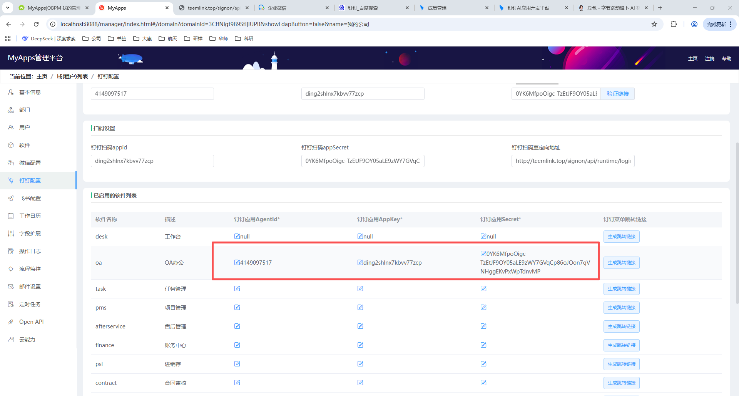Reload the page in the browser
This screenshot has width=739, height=396.
36,24
